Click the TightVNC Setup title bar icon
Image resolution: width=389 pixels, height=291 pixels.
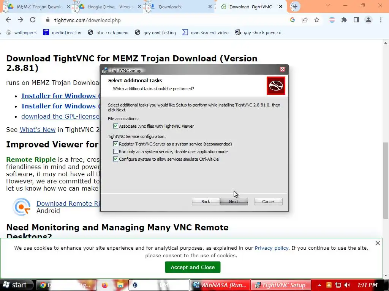(x=105, y=70)
